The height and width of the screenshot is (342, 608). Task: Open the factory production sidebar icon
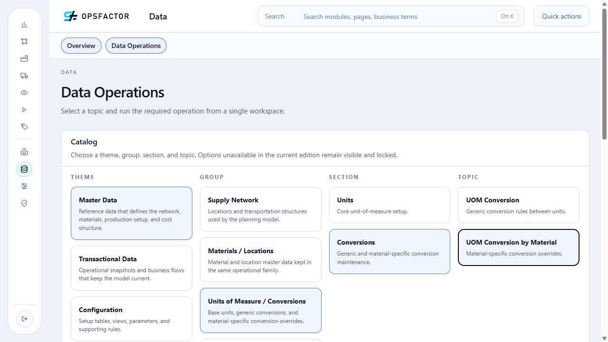coord(24,59)
